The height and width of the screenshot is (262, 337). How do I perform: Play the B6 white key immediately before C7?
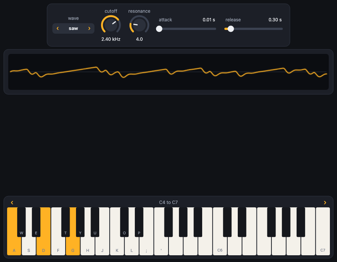pos(308,247)
